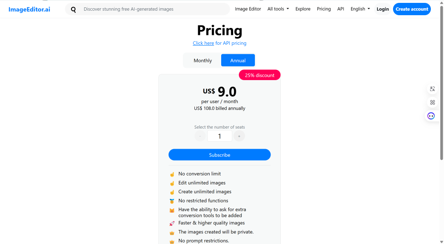Click the ImageEditor.ai logo
This screenshot has height=244, width=444.
29,9
